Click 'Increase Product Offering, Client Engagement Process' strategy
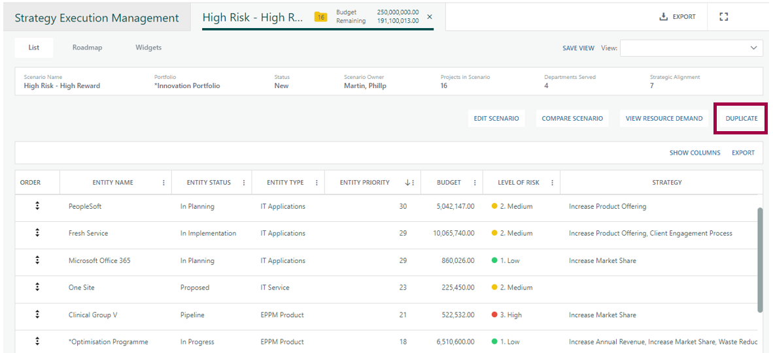The width and height of the screenshot is (773, 353). click(x=651, y=234)
